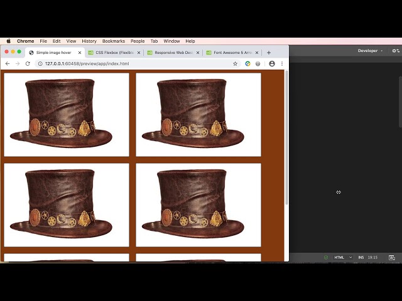
Task: Bookmark this page with the star
Action: click(x=235, y=64)
